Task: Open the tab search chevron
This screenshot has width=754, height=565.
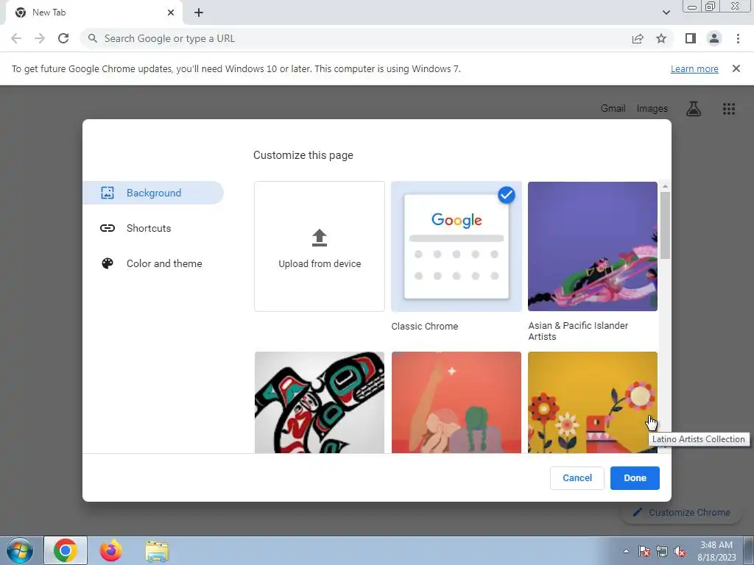Action: (666, 13)
